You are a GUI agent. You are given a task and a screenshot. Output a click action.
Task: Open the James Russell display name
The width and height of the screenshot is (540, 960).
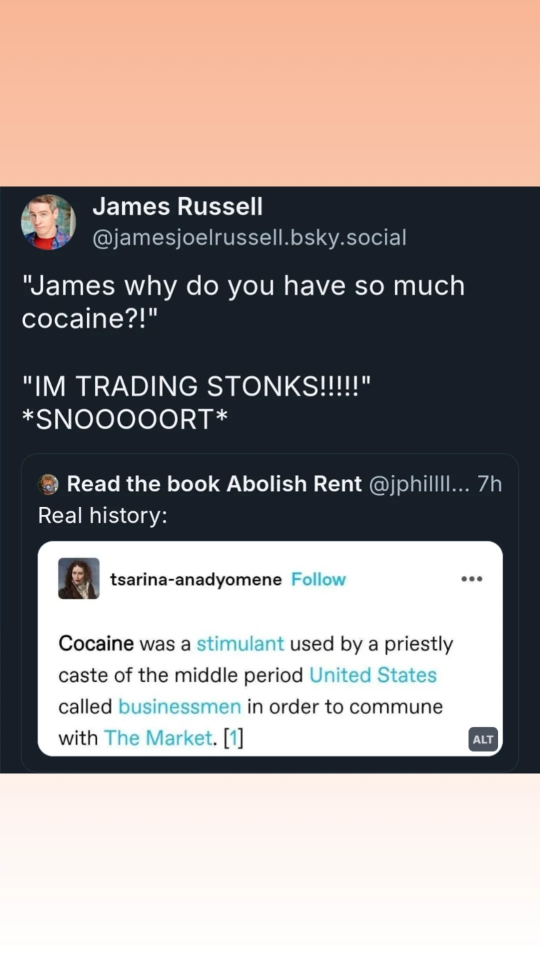(177, 206)
